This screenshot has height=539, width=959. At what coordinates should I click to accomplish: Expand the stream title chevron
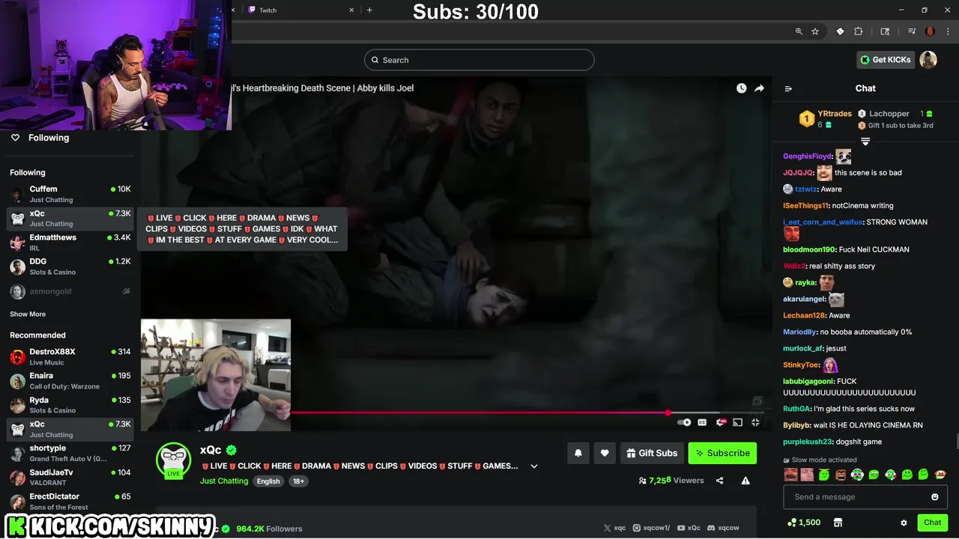[x=534, y=466]
